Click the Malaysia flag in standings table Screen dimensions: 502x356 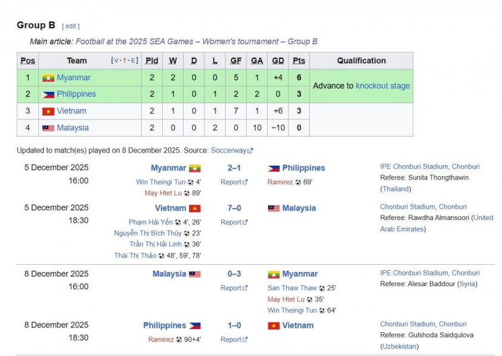[x=48, y=128]
